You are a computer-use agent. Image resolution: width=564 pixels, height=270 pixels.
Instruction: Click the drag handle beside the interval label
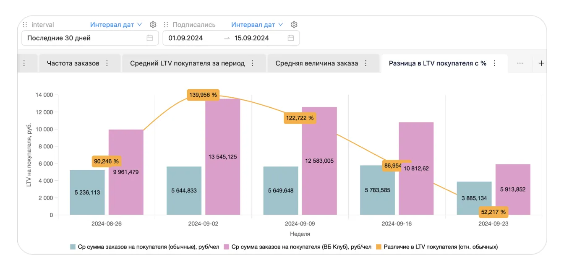(x=25, y=25)
